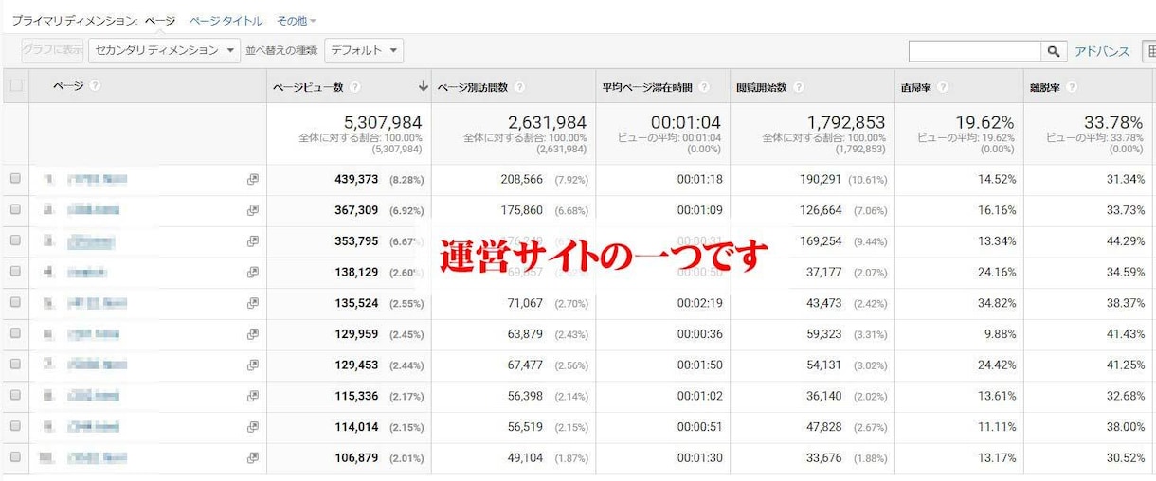Viewport: 1156px width, 481px height.
Task: Check the row with 115,336 pageviews
Action: pyautogui.click(x=15, y=396)
